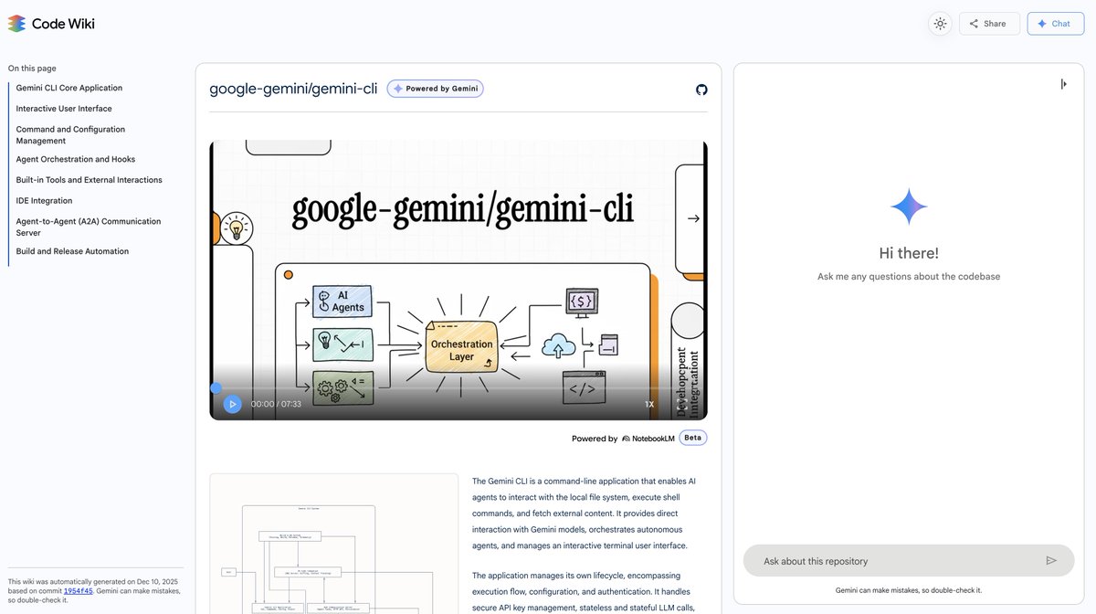1096x614 pixels.
Task: Open commit 1954f45 link
Action: click(x=79, y=591)
